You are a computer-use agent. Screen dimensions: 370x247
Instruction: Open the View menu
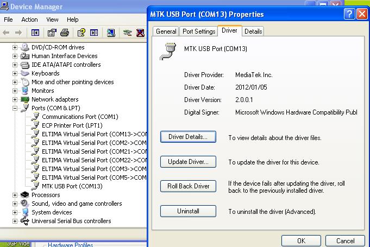(52, 20)
